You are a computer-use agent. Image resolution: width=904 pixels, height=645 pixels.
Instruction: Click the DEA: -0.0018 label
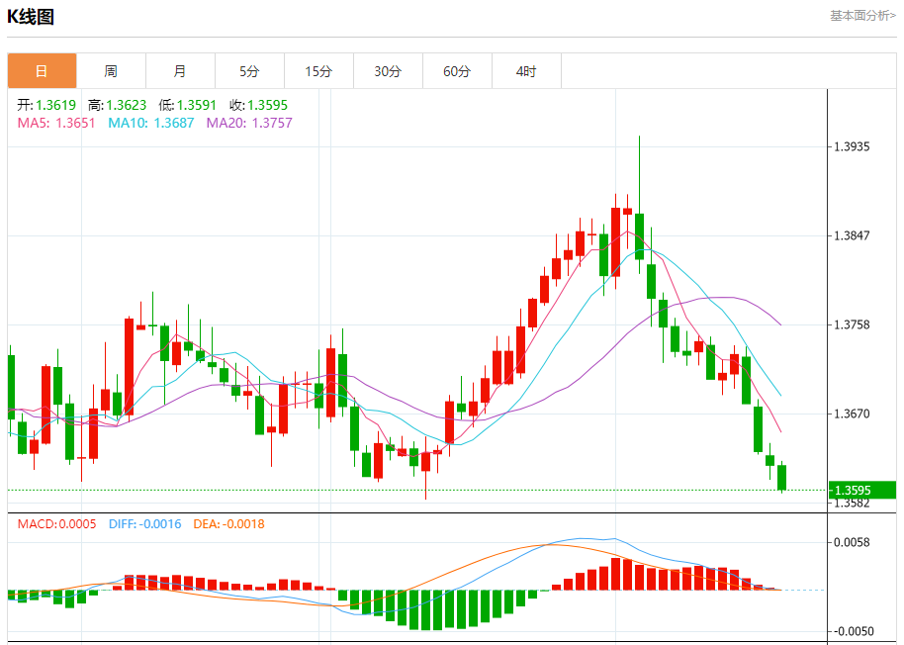click(x=228, y=524)
